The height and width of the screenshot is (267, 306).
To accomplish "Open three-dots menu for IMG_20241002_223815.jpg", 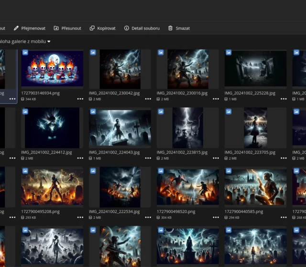I will point(216,158).
